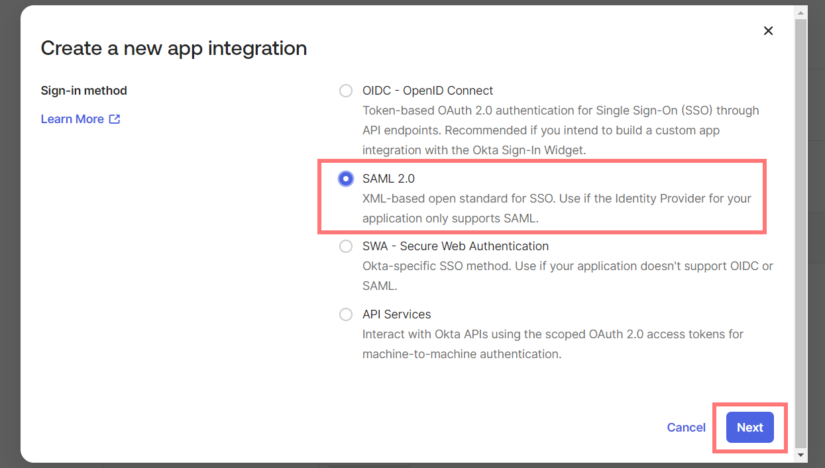This screenshot has height=468, width=825.
Task: Click the "SWA - Secure Web Authentication" title text
Action: point(456,246)
